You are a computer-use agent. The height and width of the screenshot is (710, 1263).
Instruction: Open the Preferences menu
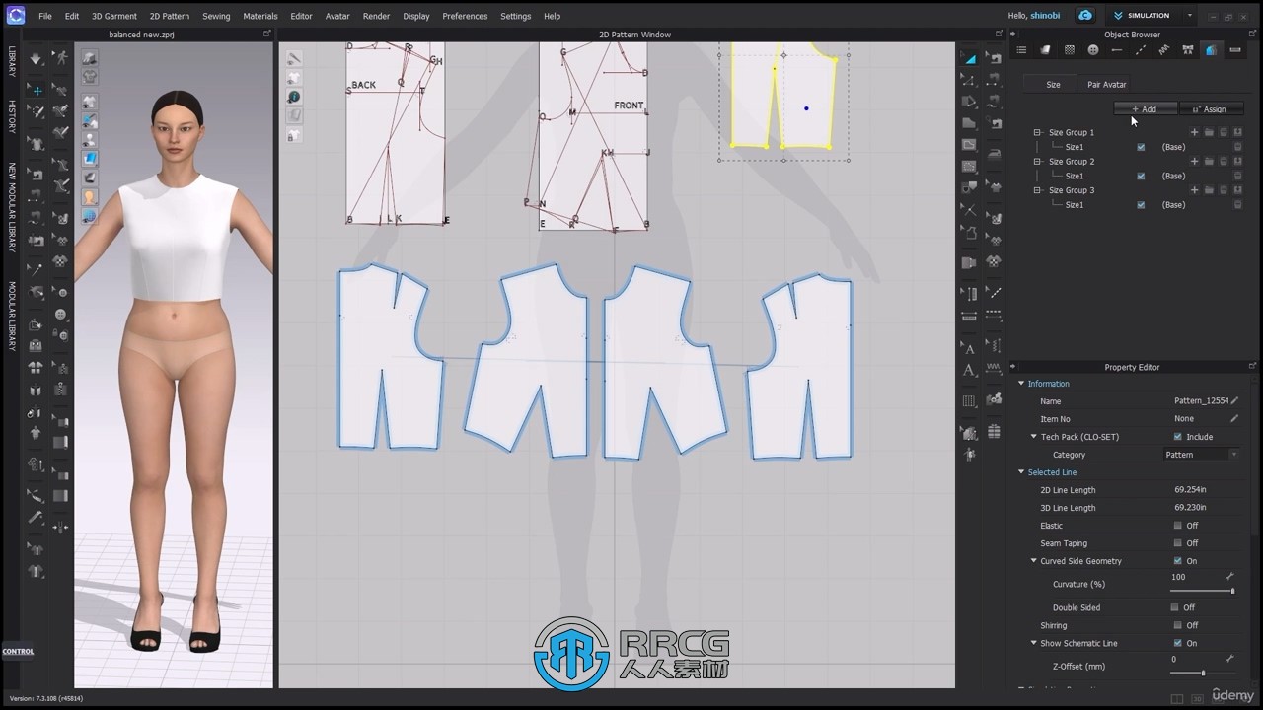coord(465,16)
